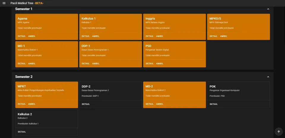
Task: Take Kalkulus 1 with AMBIL
Action: [x=96, y=36]
